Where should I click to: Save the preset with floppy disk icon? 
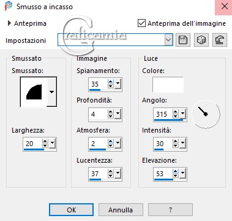click(x=183, y=40)
